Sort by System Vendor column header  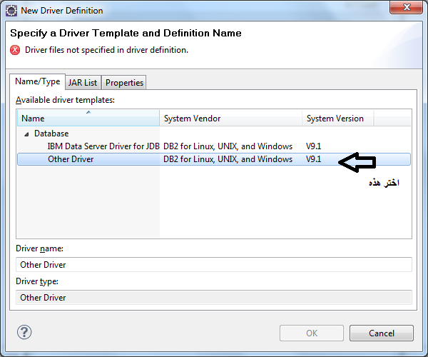tap(230, 119)
